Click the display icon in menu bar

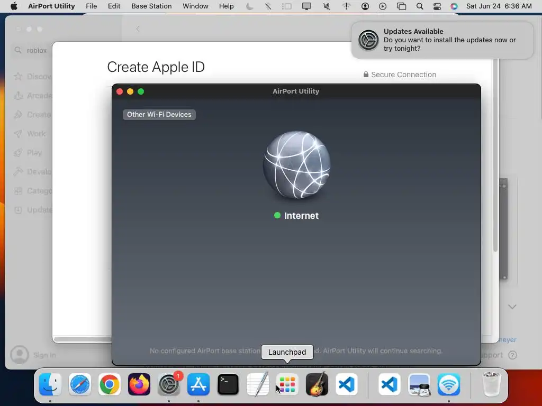pyautogui.click(x=306, y=6)
